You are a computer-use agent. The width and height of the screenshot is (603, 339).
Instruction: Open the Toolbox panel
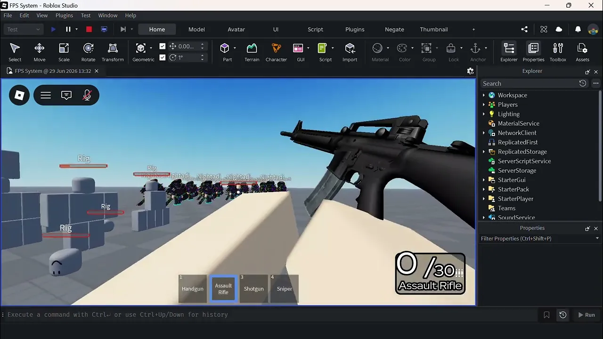[x=558, y=52]
